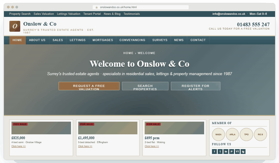Click the For Sale tag on Onslow Village listing
279x163 pixels.
(x=20, y=124)
